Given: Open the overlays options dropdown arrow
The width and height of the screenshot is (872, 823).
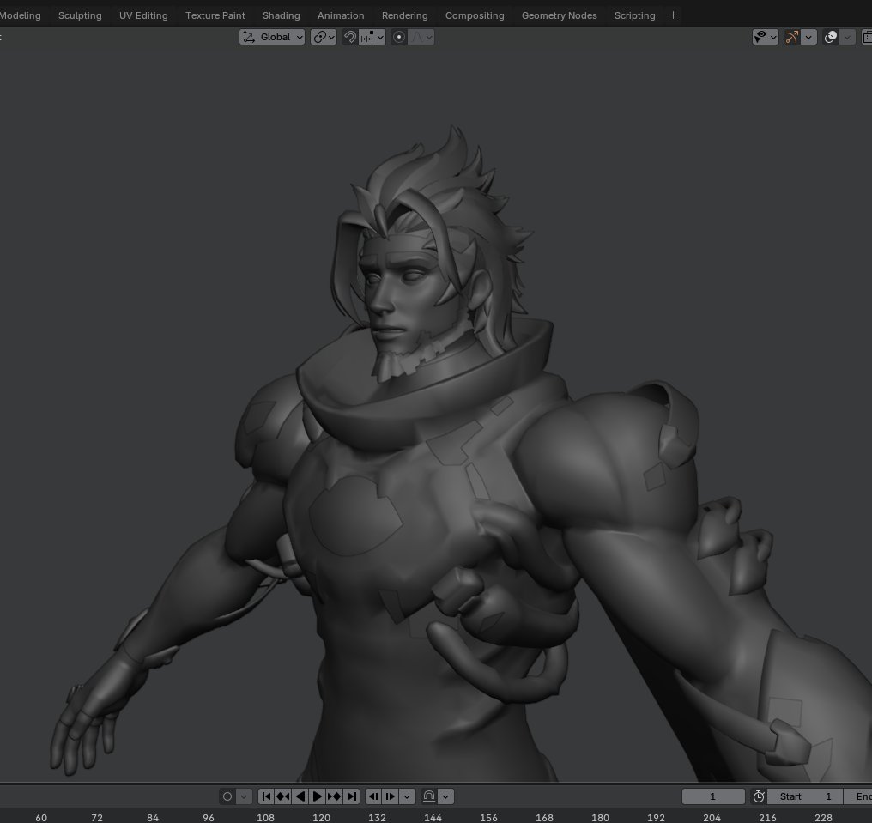Looking at the screenshot, I should click(847, 37).
